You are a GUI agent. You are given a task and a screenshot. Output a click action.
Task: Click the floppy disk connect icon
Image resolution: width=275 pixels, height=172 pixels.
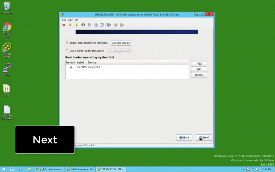(109, 25)
